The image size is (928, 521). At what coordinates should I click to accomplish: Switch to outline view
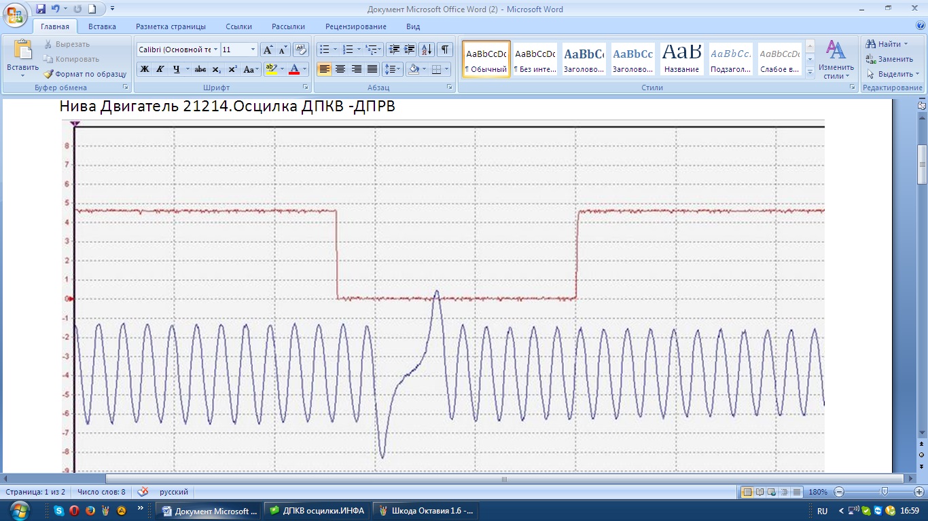[784, 492]
